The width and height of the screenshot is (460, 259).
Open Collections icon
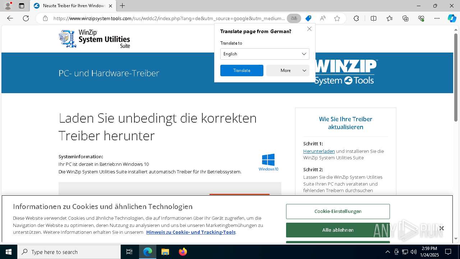pos(405,18)
